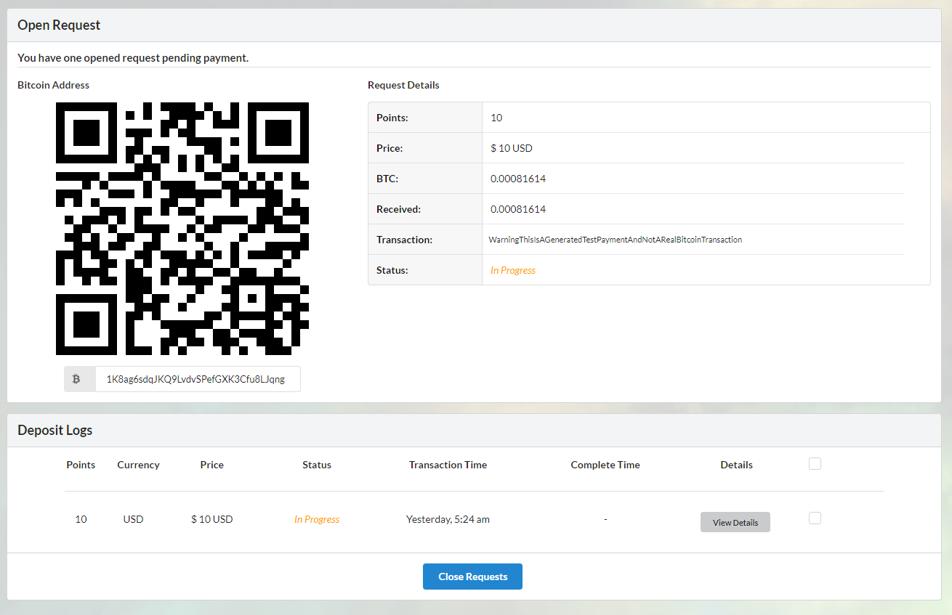Click 'In Progress' status in Deposit Logs row

point(317,519)
